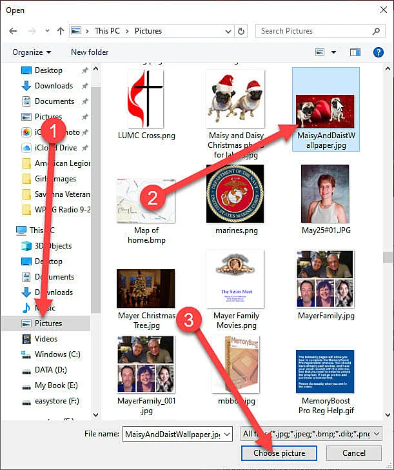394x470 pixels.
Task: Close the Open dialog
Action: click(383, 10)
